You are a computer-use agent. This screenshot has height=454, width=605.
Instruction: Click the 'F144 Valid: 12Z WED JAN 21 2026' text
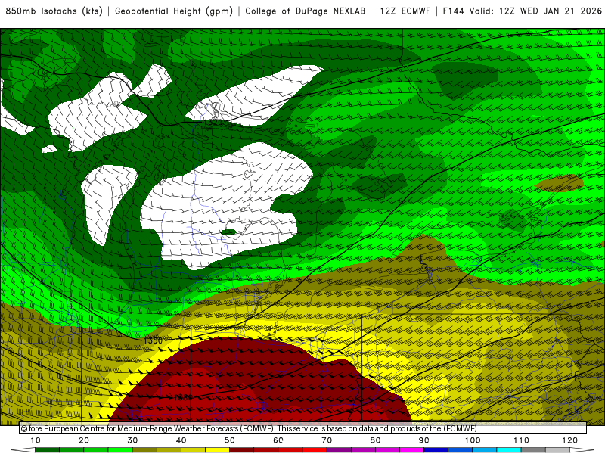tap(523, 11)
